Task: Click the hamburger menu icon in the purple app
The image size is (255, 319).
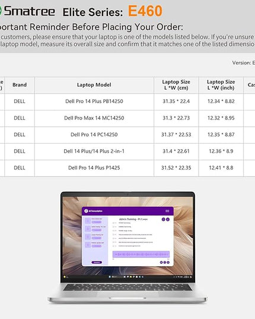Action: [167, 211]
